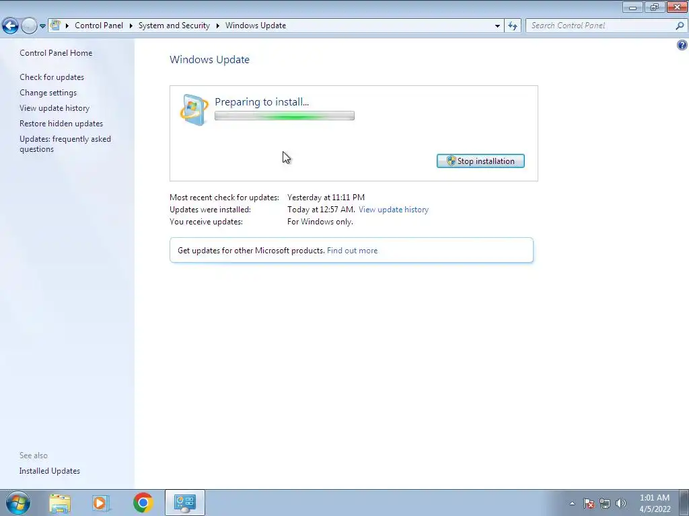This screenshot has height=516, width=689.
Task: Open Restore hidden updates
Action: pos(61,124)
